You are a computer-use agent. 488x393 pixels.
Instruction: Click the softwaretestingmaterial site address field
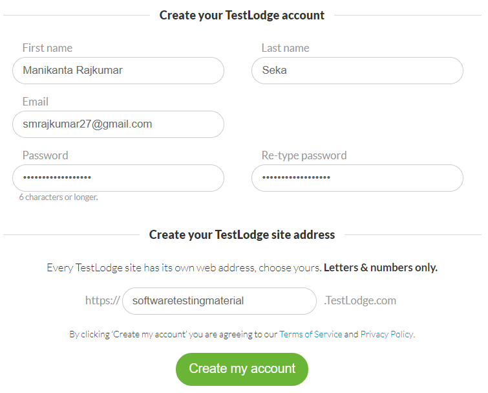click(x=219, y=301)
